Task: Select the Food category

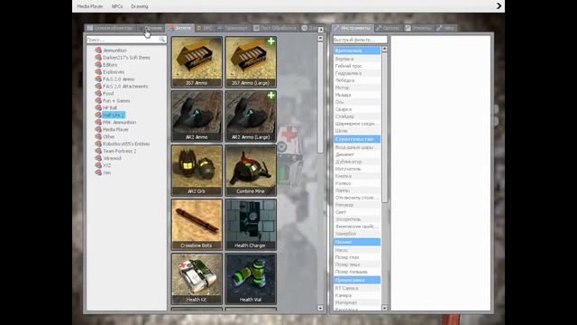Action: [108, 93]
